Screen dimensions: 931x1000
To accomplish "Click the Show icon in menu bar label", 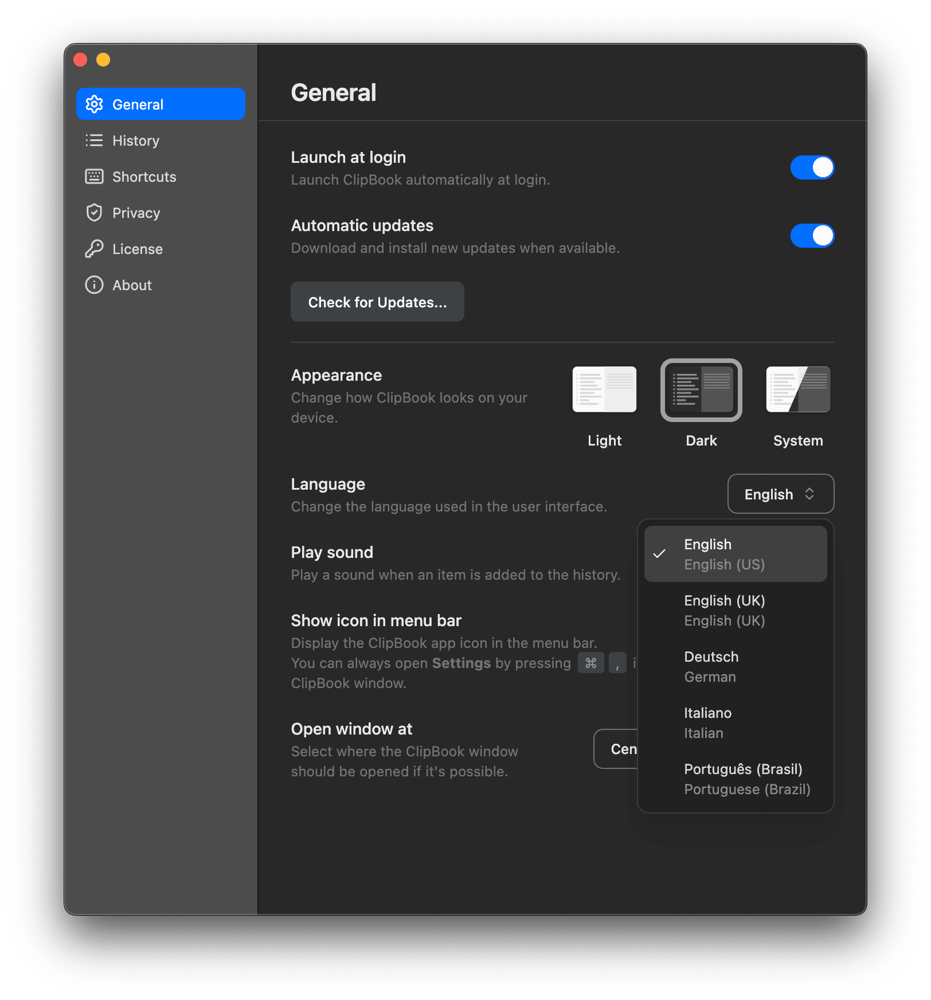I will click(x=376, y=620).
